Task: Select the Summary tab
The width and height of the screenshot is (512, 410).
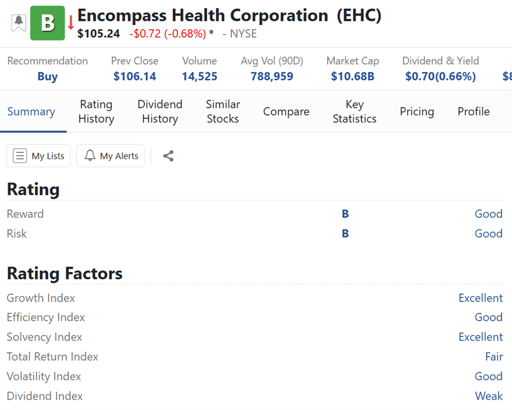Action: click(31, 112)
